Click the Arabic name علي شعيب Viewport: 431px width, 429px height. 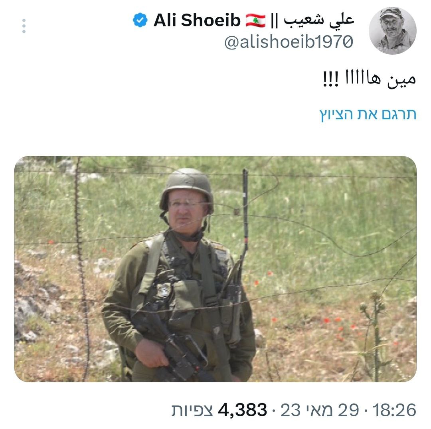point(319,21)
